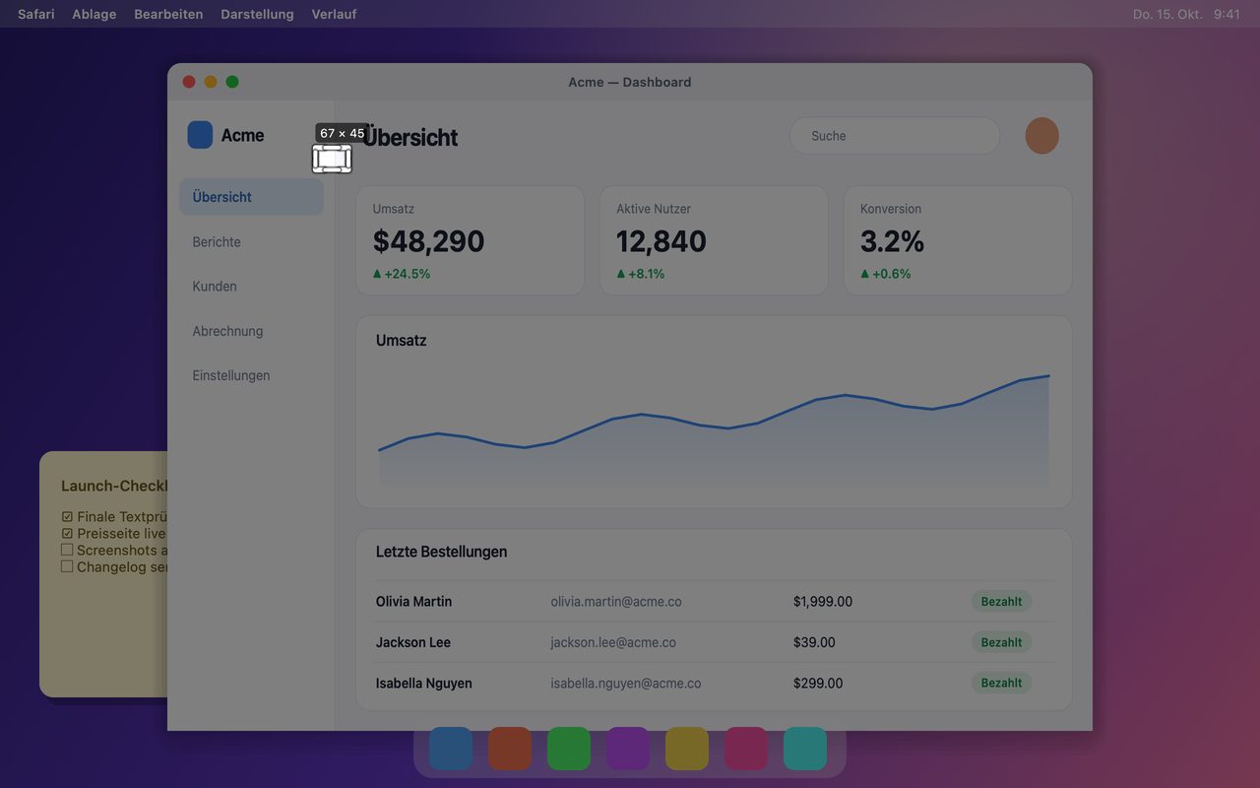Open the orange user avatar
The height and width of the screenshot is (788, 1260).
[1041, 136]
